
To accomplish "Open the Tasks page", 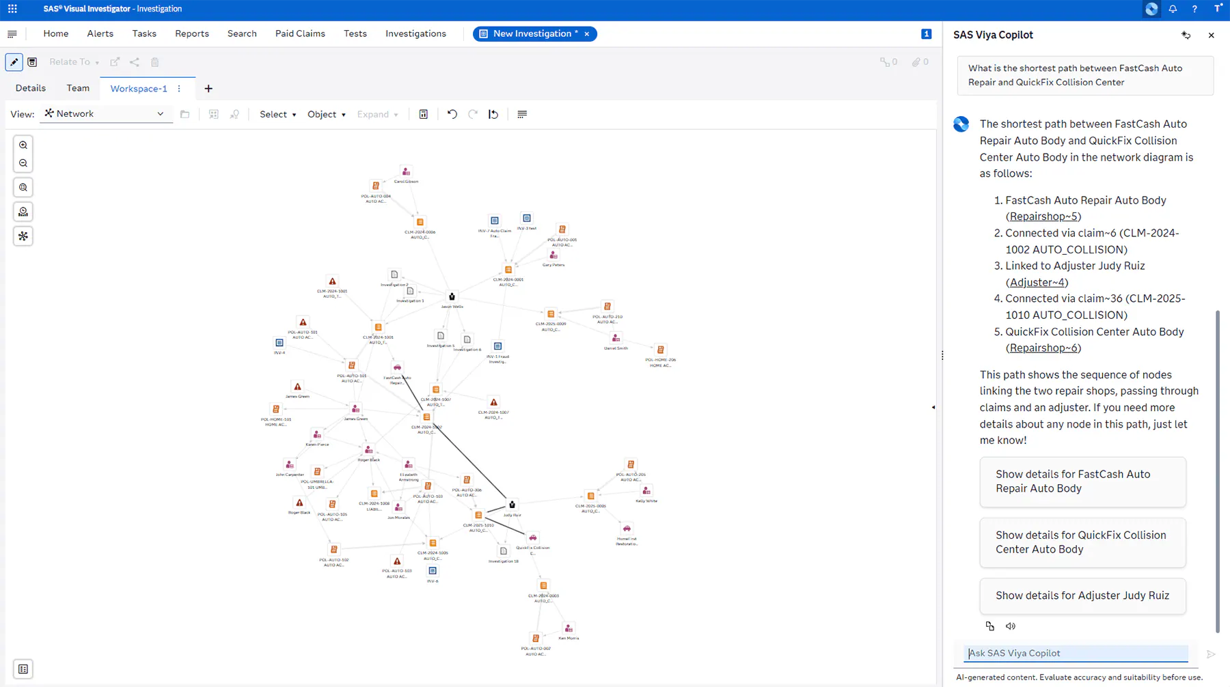I will 144,33.
